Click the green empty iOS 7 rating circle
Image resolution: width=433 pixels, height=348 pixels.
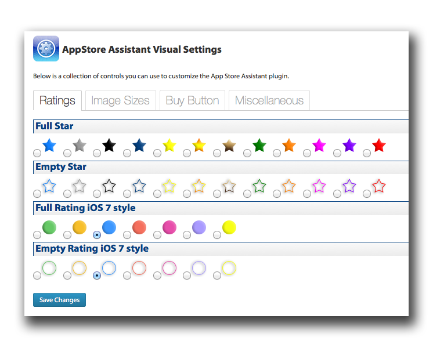[49, 268]
